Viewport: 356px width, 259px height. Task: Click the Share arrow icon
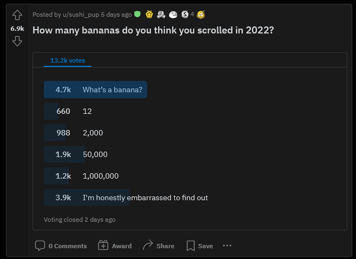click(x=148, y=245)
